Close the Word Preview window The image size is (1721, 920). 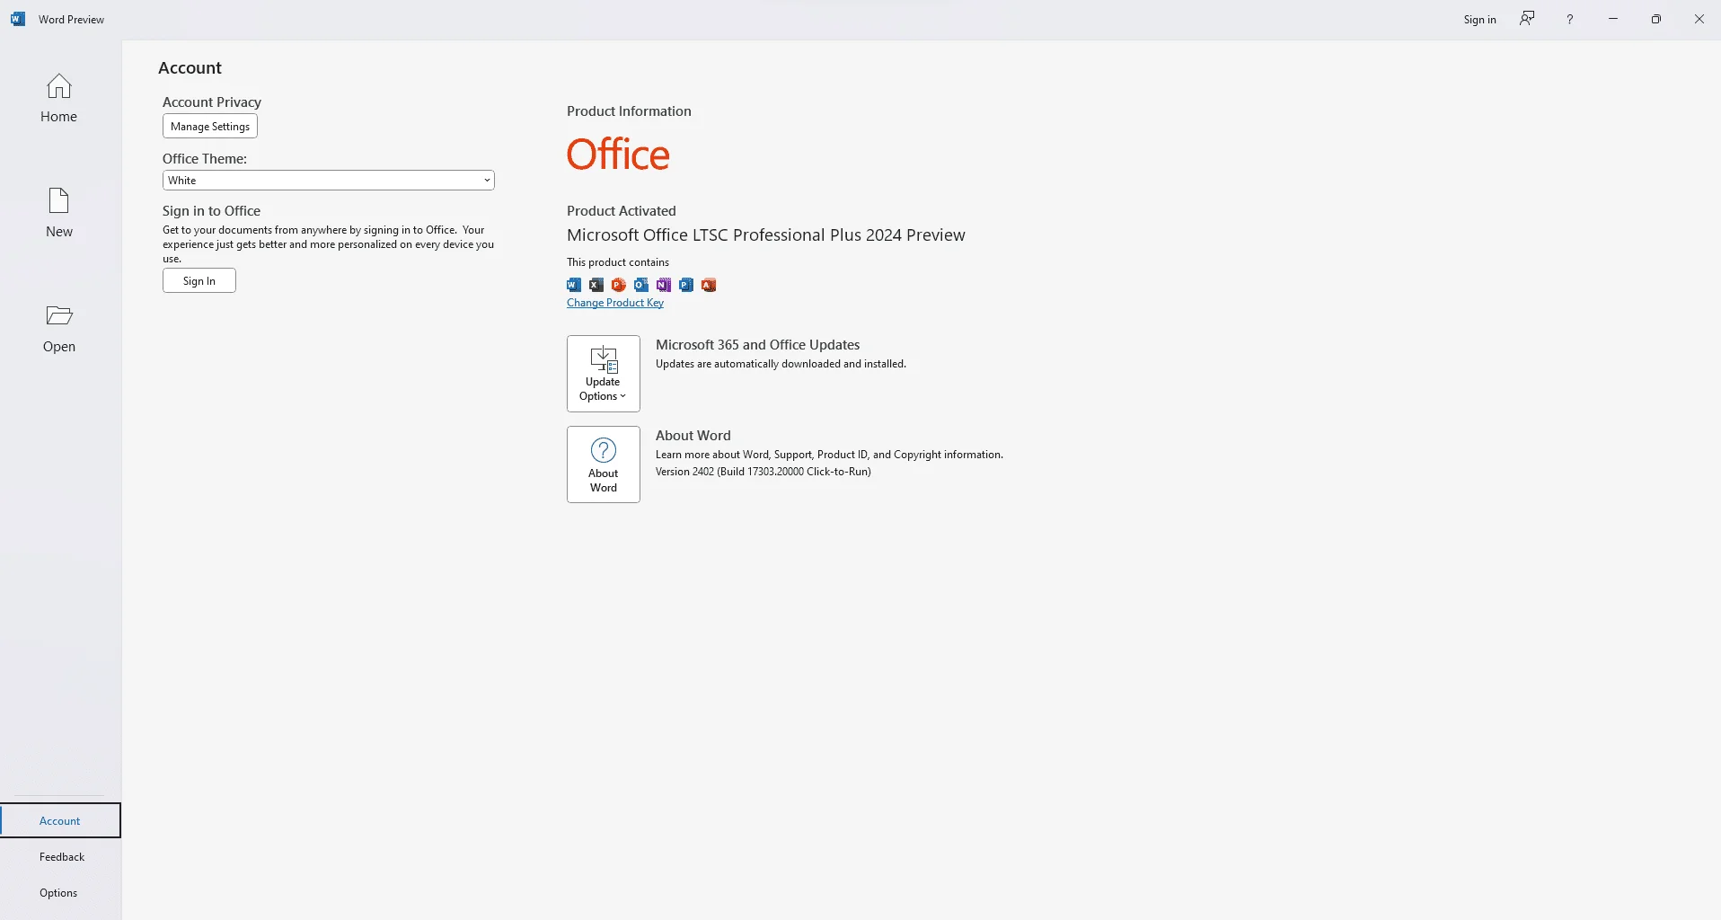1699,19
